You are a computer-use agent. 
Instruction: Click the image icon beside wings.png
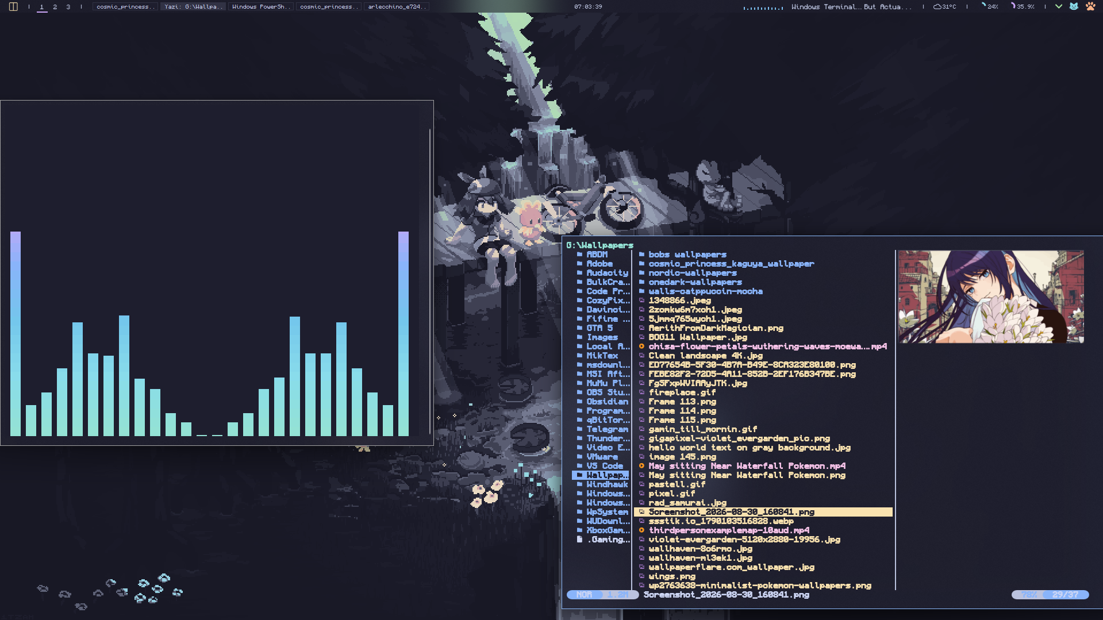(641, 576)
